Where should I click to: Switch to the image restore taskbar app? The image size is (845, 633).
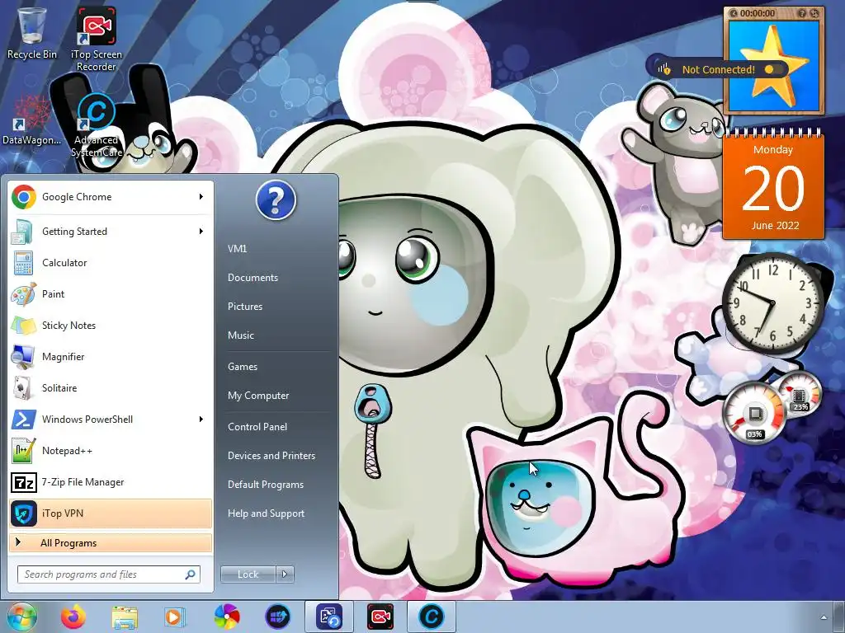tap(329, 617)
